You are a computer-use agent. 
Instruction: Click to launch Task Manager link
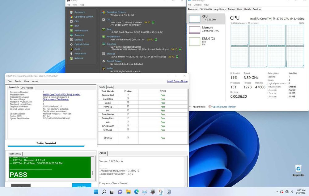click(56, 99)
